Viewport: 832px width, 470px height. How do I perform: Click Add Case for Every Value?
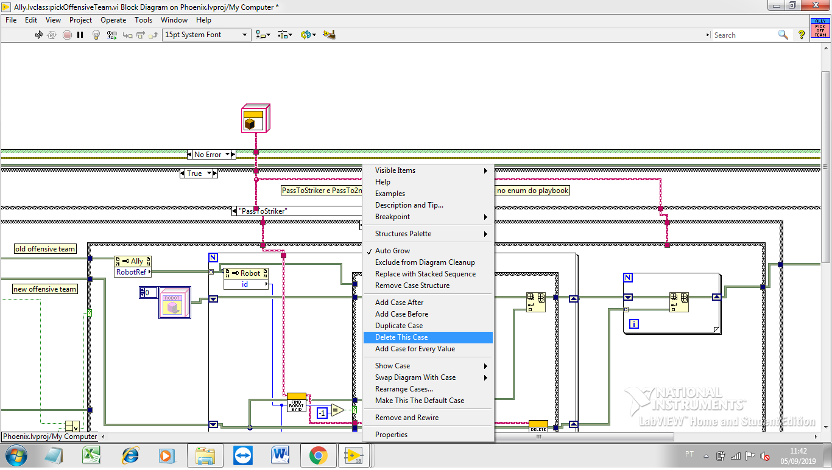[428, 349]
